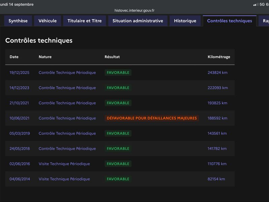This screenshot has height=202, width=269.
Task: Select the 19/12/2025 inspection row date
Action: point(20,72)
